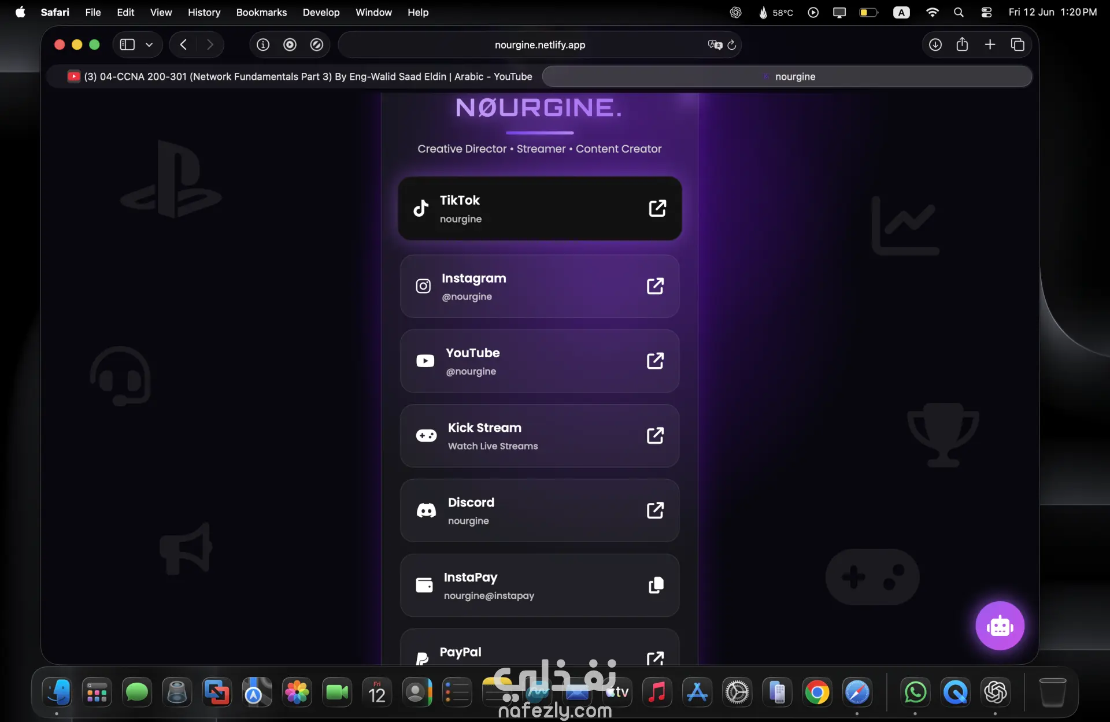Open the Share menu in Safari toolbar
Viewport: 1110px width, 722px height.
962,45
